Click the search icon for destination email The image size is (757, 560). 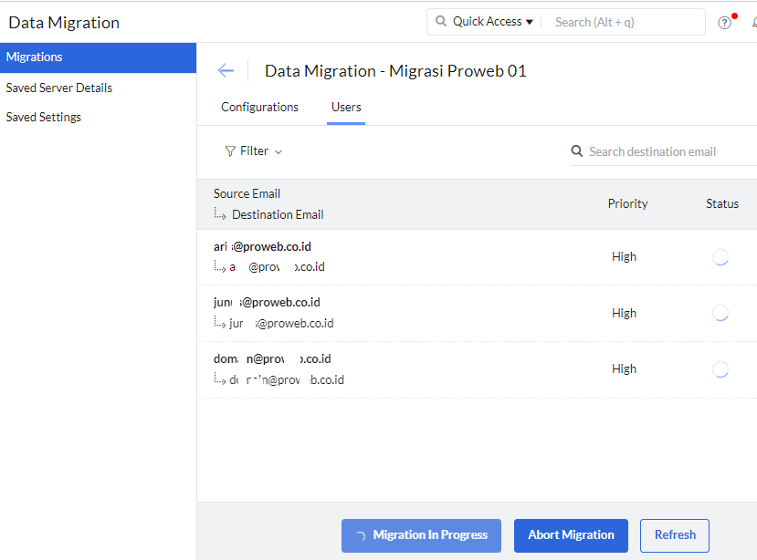[576, 151]
